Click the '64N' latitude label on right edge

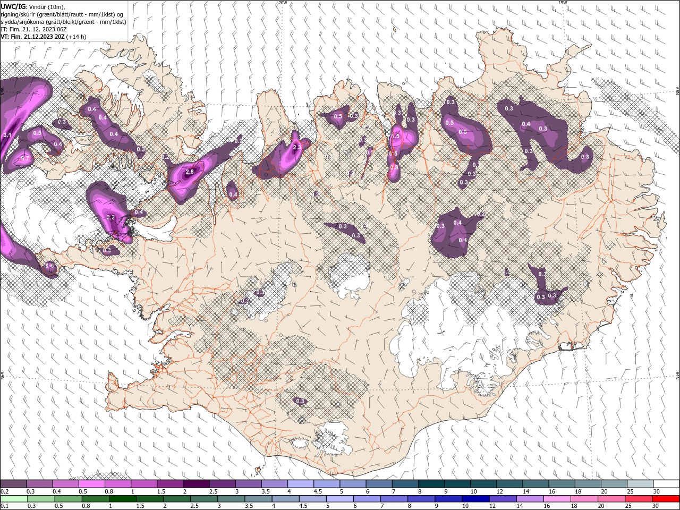[x=677, y=376]
